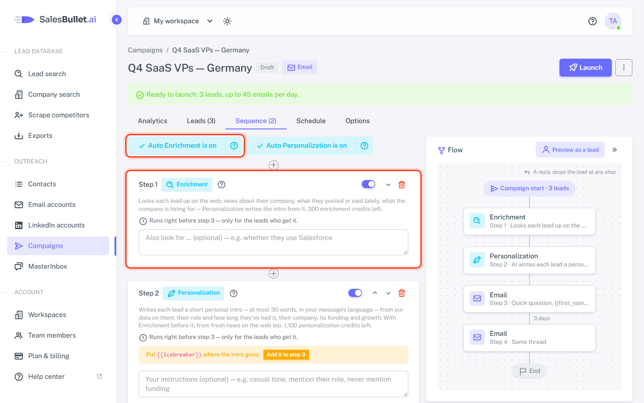Open MasterInbox in sidebar
The height and width of the screenshot is (403, 644).
click(x=58, y=266)
